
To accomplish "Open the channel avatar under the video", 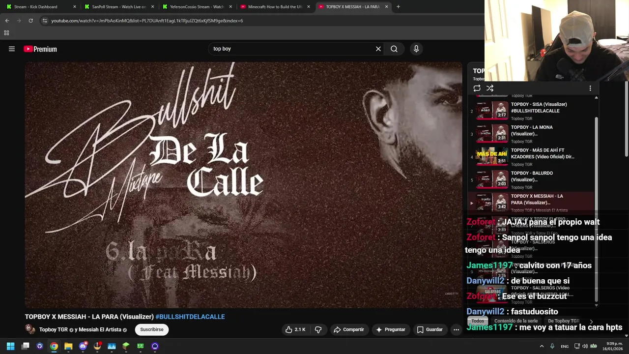I will pos(30,329).
